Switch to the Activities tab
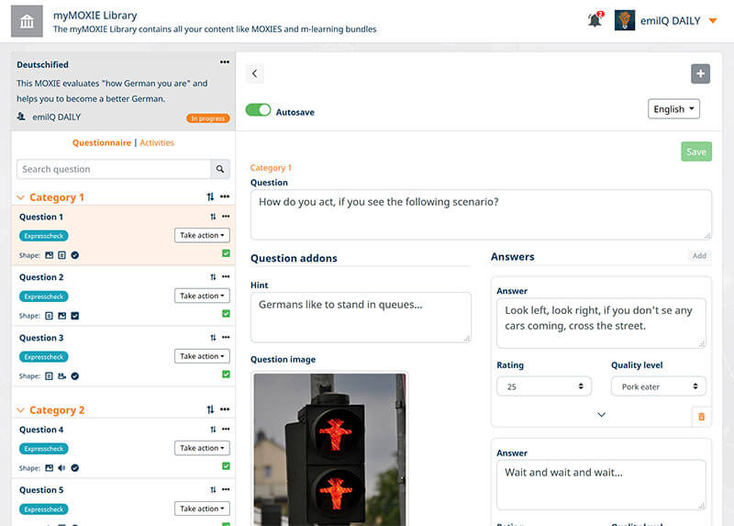 pos(157,143)
